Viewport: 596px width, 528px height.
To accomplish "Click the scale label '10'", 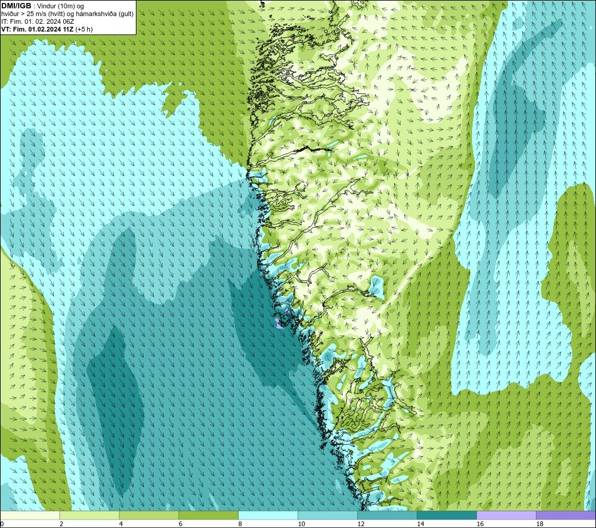I will [302, 524].
